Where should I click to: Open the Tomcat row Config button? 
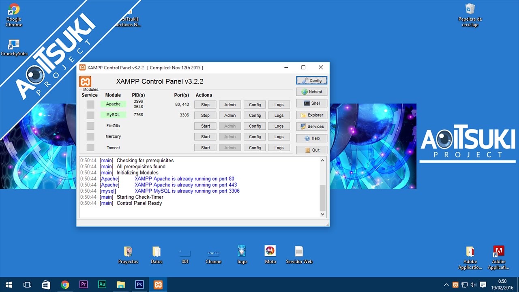pos(255,148)
